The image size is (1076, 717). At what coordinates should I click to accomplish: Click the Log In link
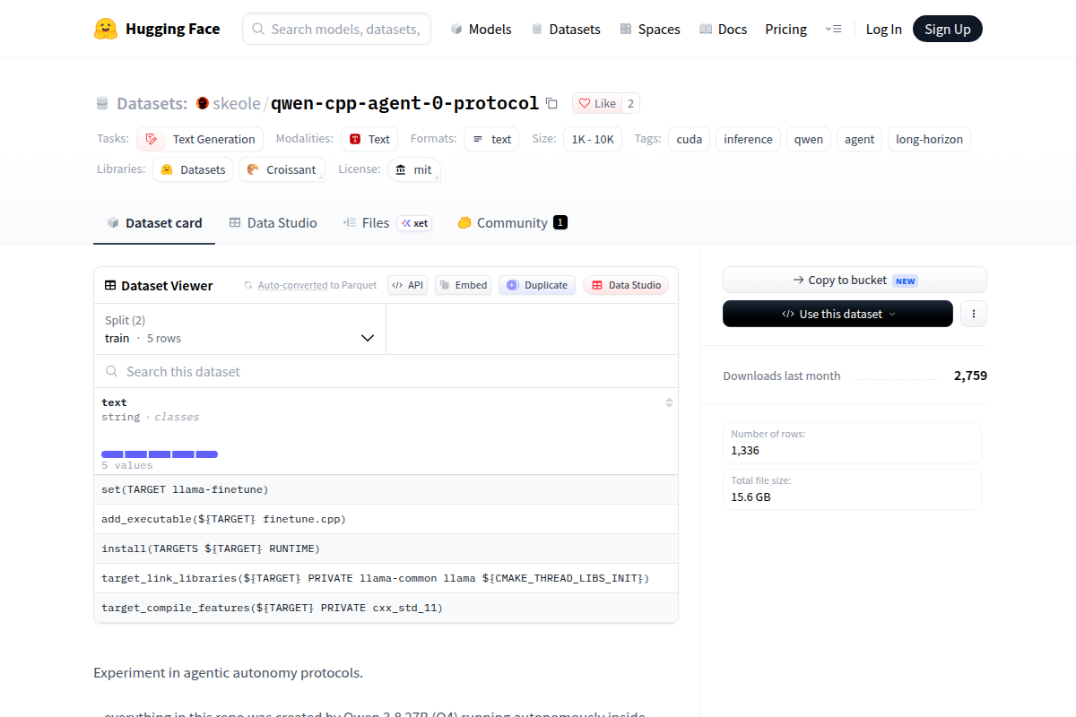point(883,29)
